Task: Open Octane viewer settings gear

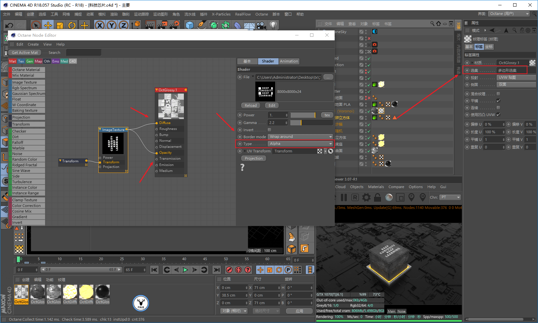Action: 366,197
